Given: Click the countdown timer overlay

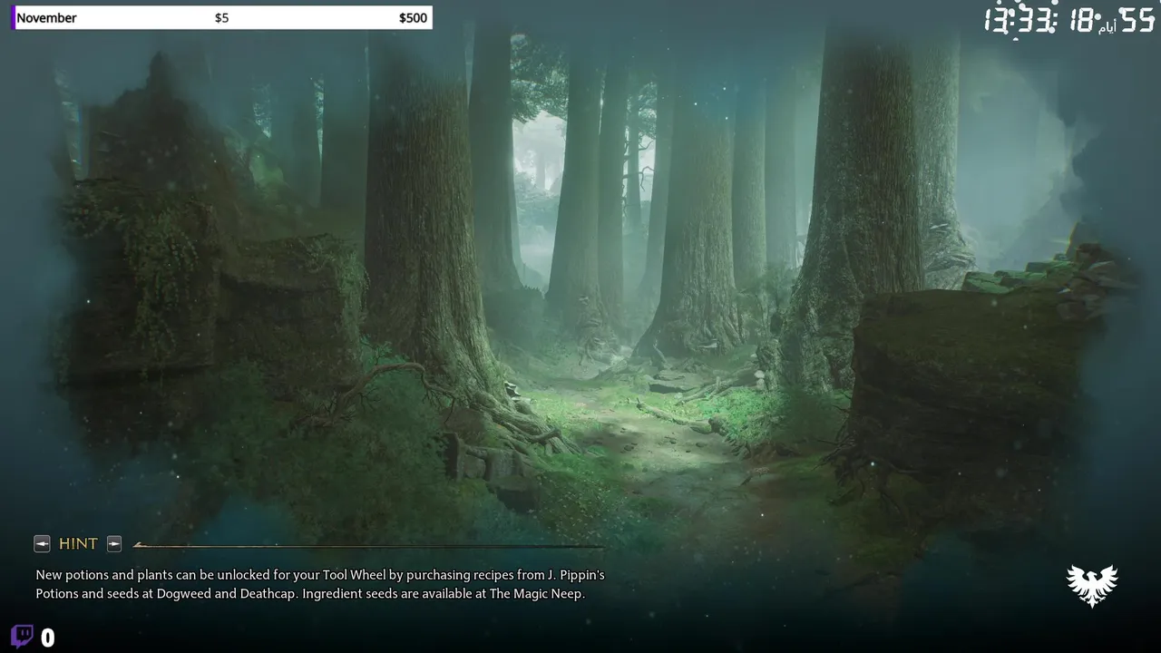Looking at the screenshot, I should pos(1069,20).
